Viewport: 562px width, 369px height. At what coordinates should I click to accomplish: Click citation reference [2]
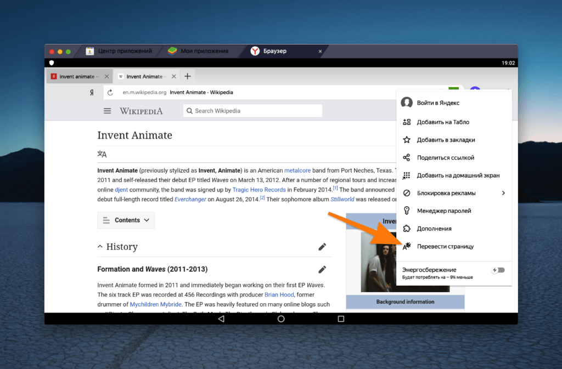[262, 197]
